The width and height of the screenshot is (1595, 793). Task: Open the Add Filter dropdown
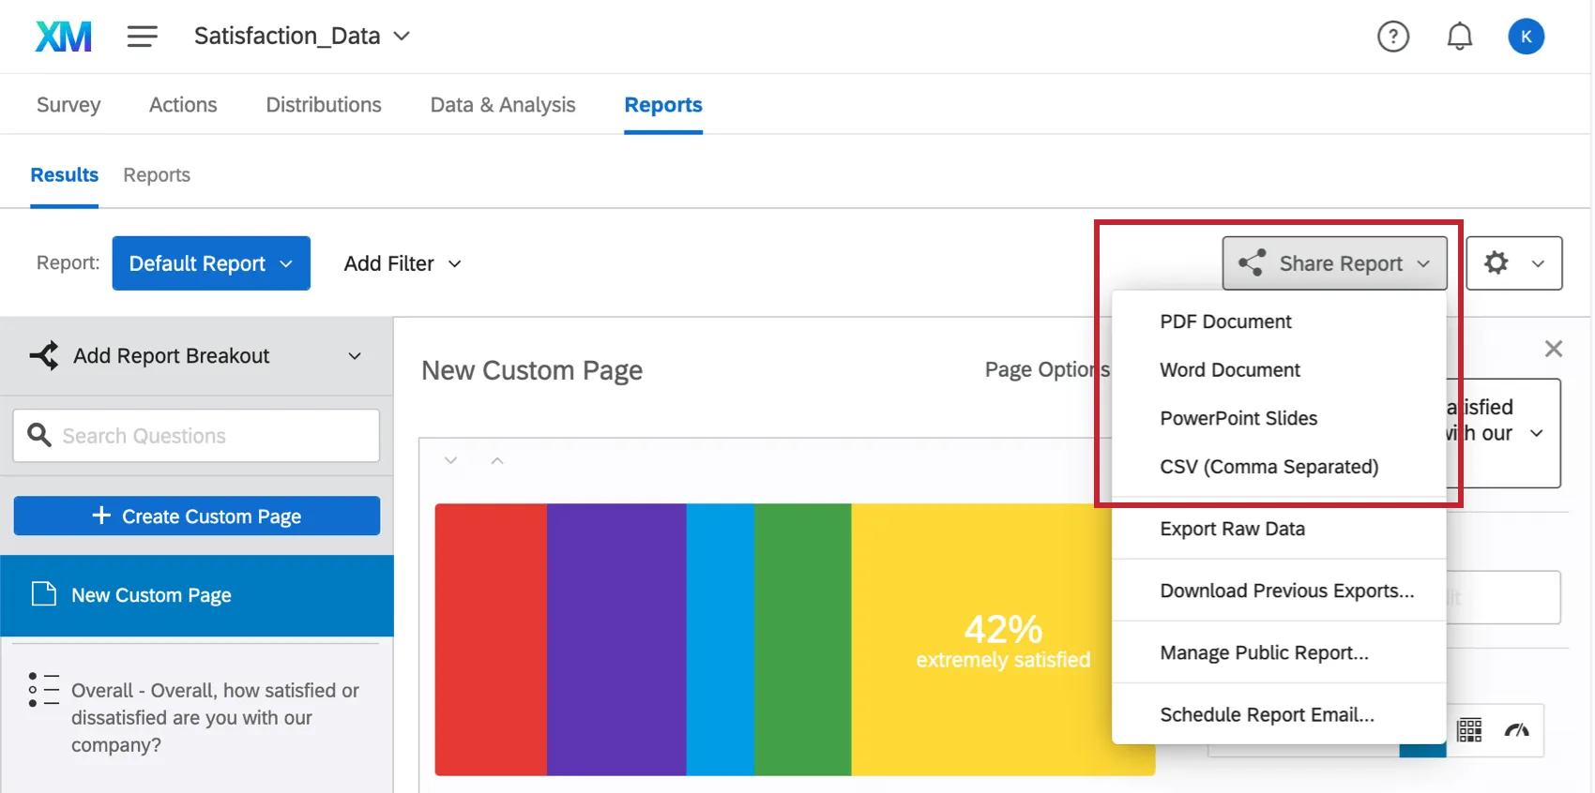point(403,263)
